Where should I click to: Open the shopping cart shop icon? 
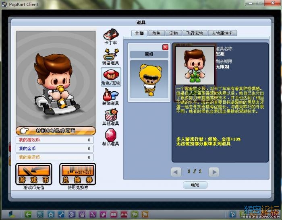[40, 214]
